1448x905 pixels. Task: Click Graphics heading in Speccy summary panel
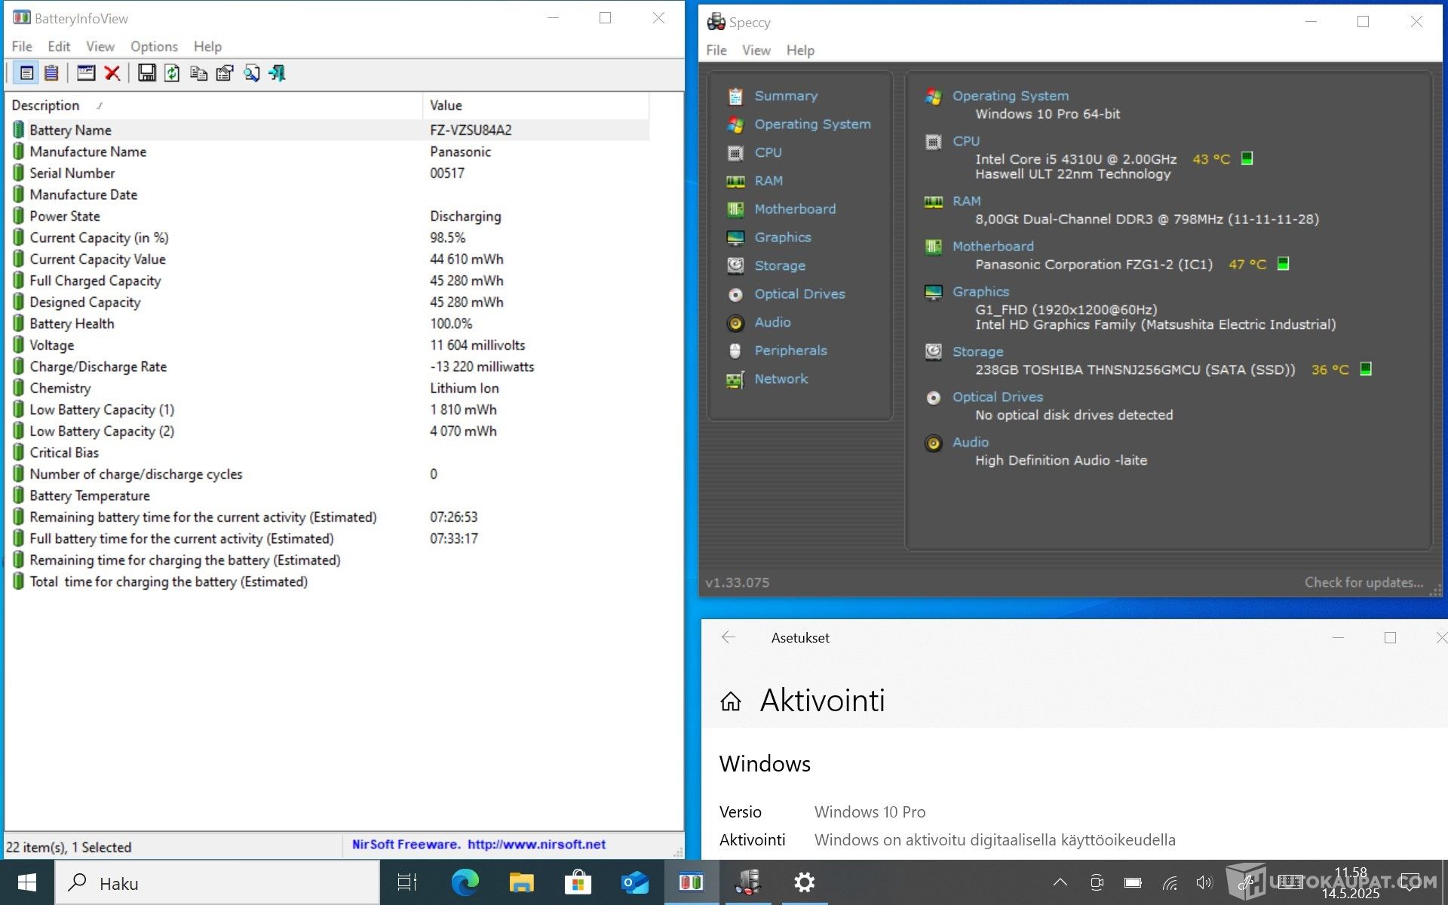pos(980,291)
